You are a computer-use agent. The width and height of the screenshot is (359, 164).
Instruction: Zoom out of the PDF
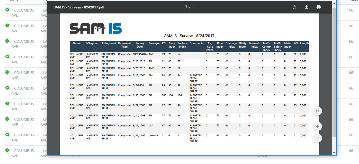(317, 138)
